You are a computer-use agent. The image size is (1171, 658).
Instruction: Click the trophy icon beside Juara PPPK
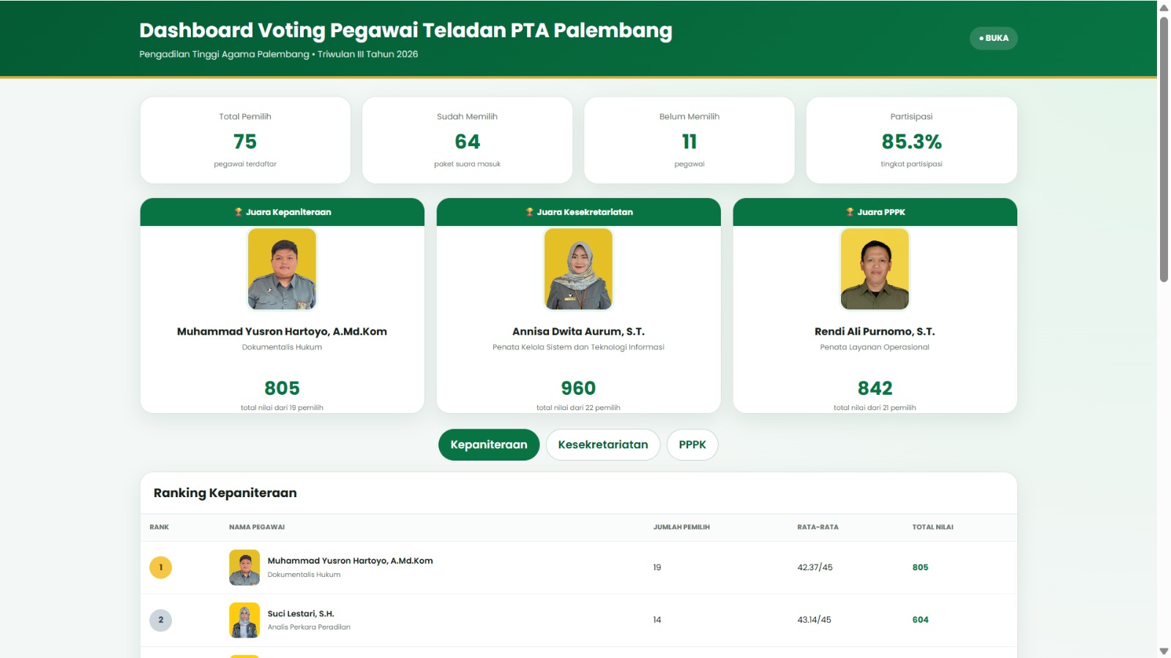pyautogui.click(x=850, y=212)
